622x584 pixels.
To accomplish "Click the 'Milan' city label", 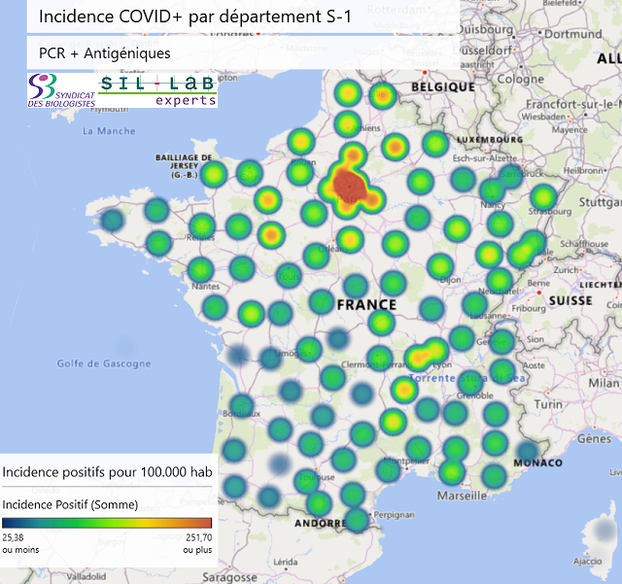I will 604,383.
